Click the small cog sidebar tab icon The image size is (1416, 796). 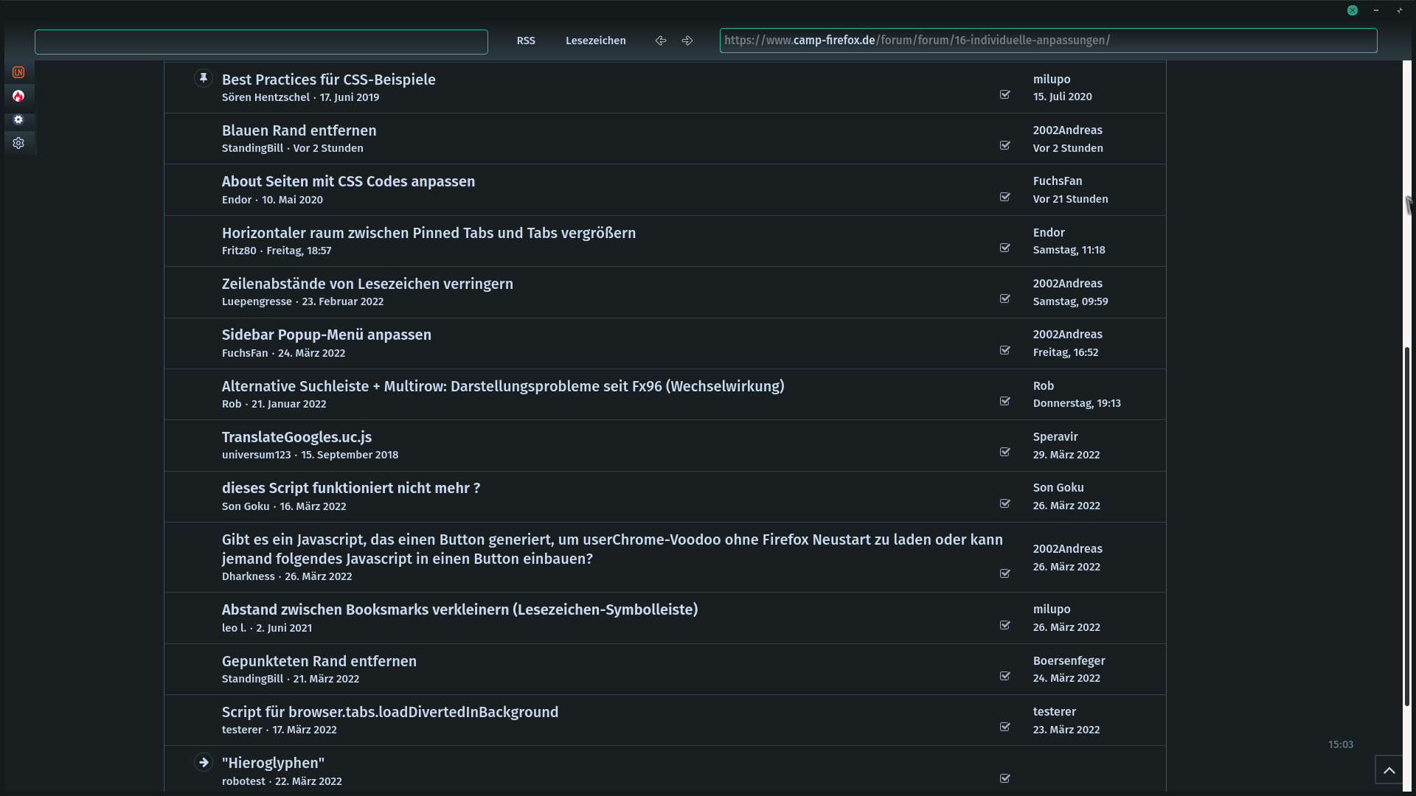[x=18, y=119]
